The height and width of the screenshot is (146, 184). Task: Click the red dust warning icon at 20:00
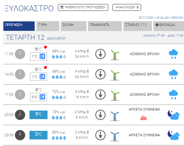point(144,117)
